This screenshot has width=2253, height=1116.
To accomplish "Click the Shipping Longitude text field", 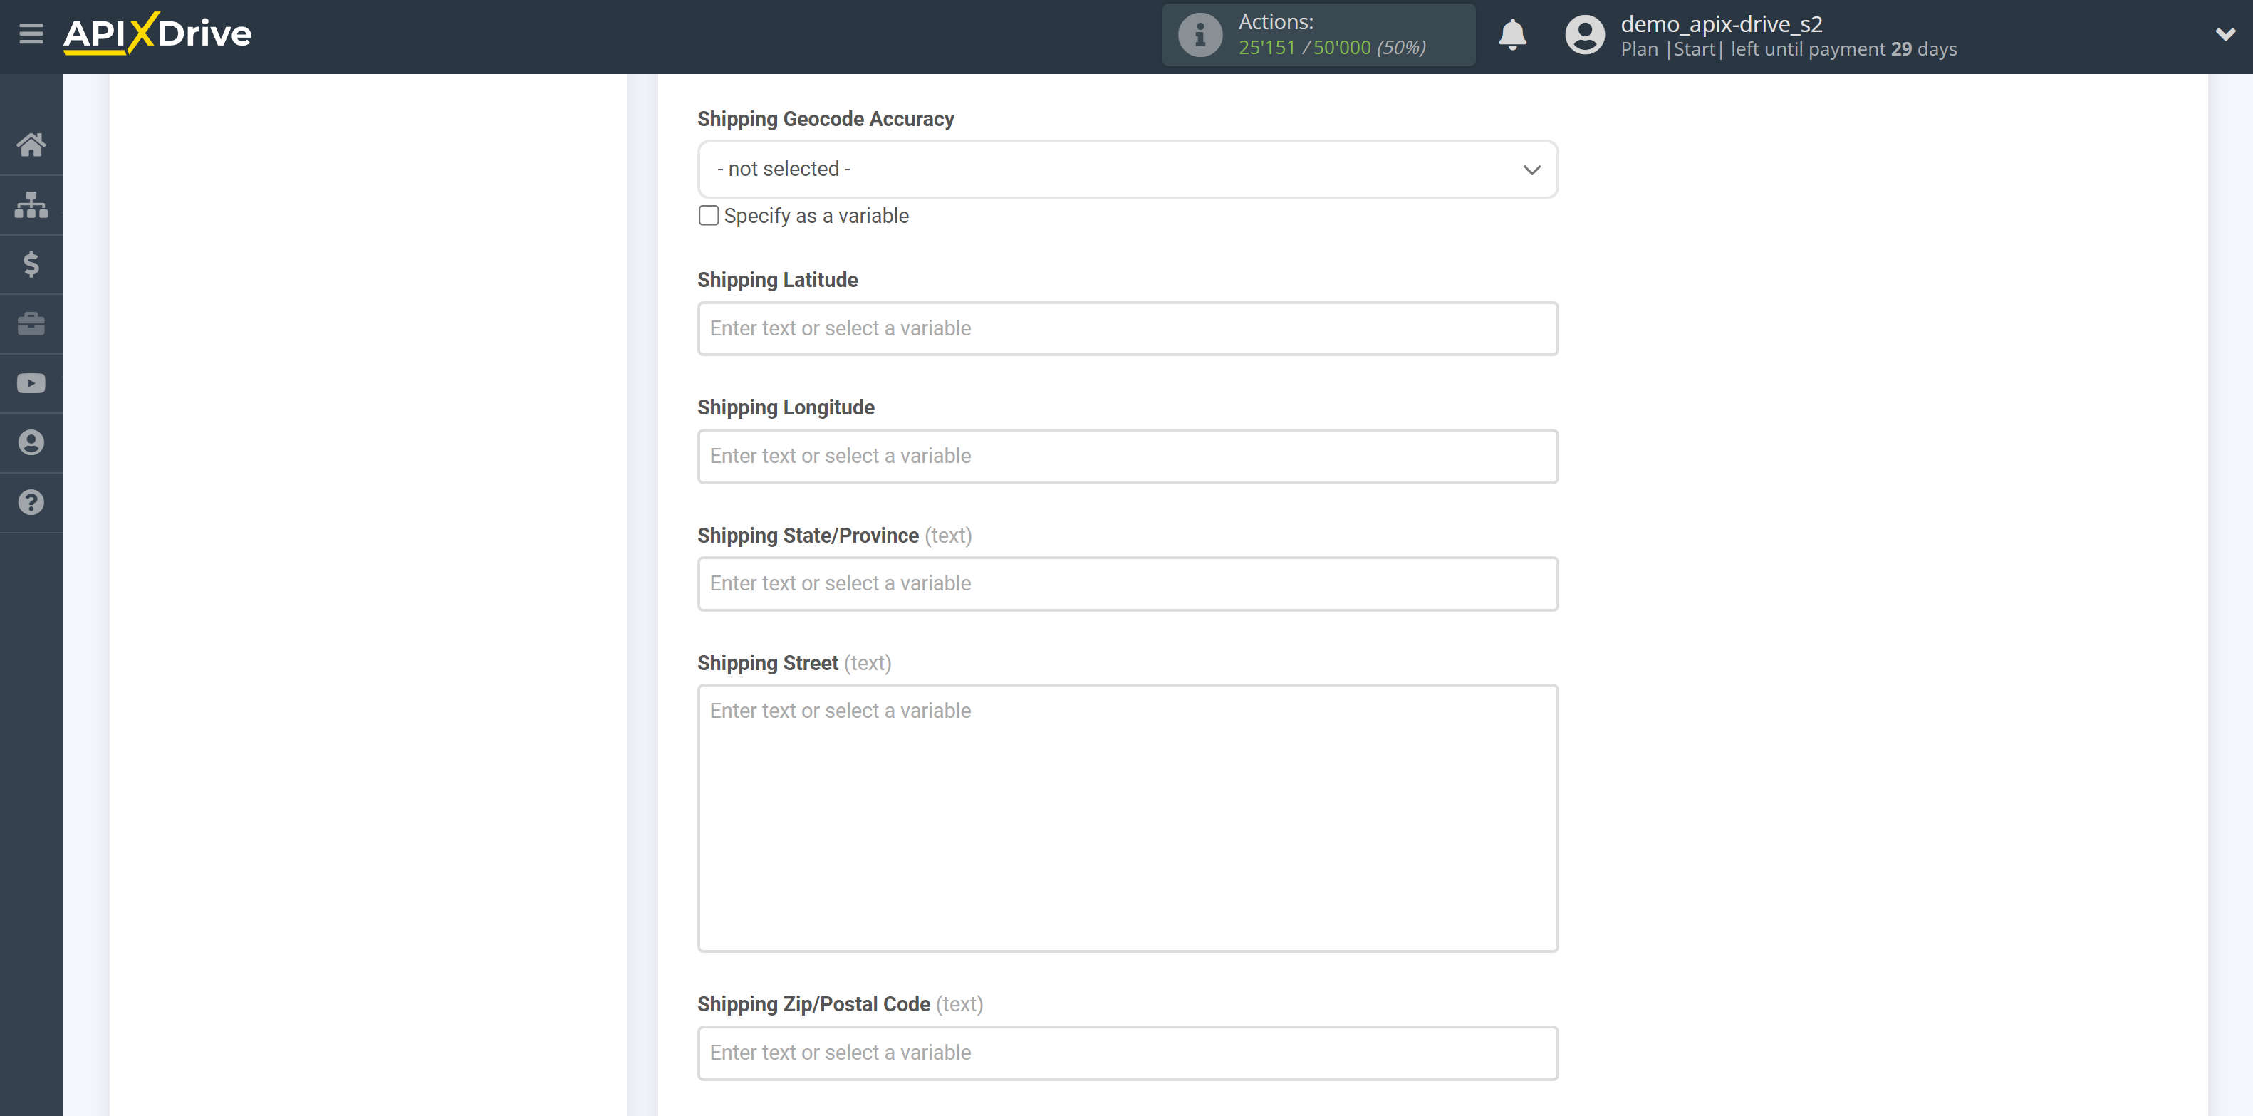I will coord(1128,455).
